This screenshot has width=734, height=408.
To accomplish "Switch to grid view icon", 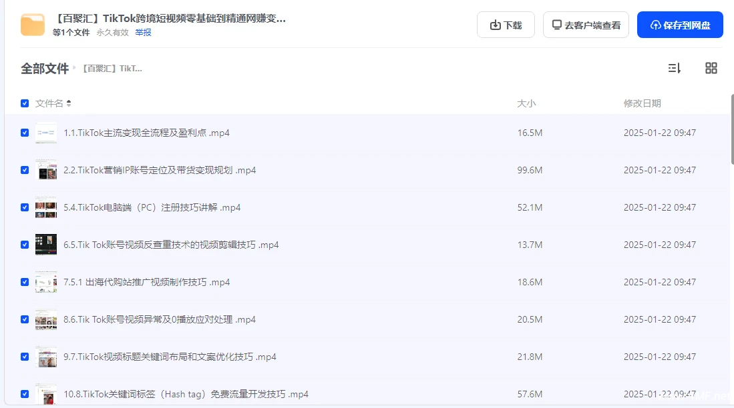I will 711,68.
